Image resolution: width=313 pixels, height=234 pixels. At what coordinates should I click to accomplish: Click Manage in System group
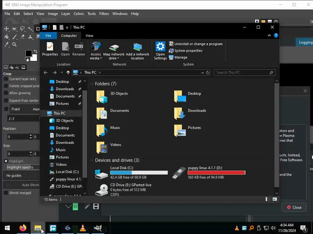tap(178, 57)
